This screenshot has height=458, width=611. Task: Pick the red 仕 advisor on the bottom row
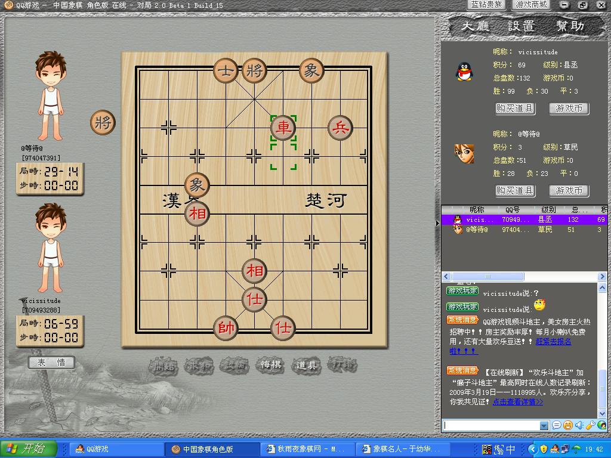[x=283, y=328]
